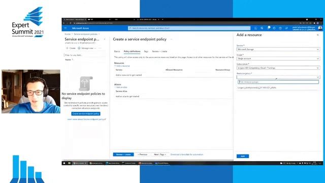This screenshot has height=183, width=325.
Task: Open File Explorer from the taskbar
Action: coord(69,163)
